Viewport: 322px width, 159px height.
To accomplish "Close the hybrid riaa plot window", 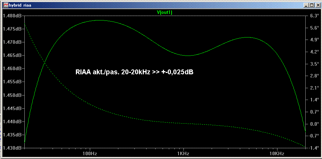I will (317, 5).
